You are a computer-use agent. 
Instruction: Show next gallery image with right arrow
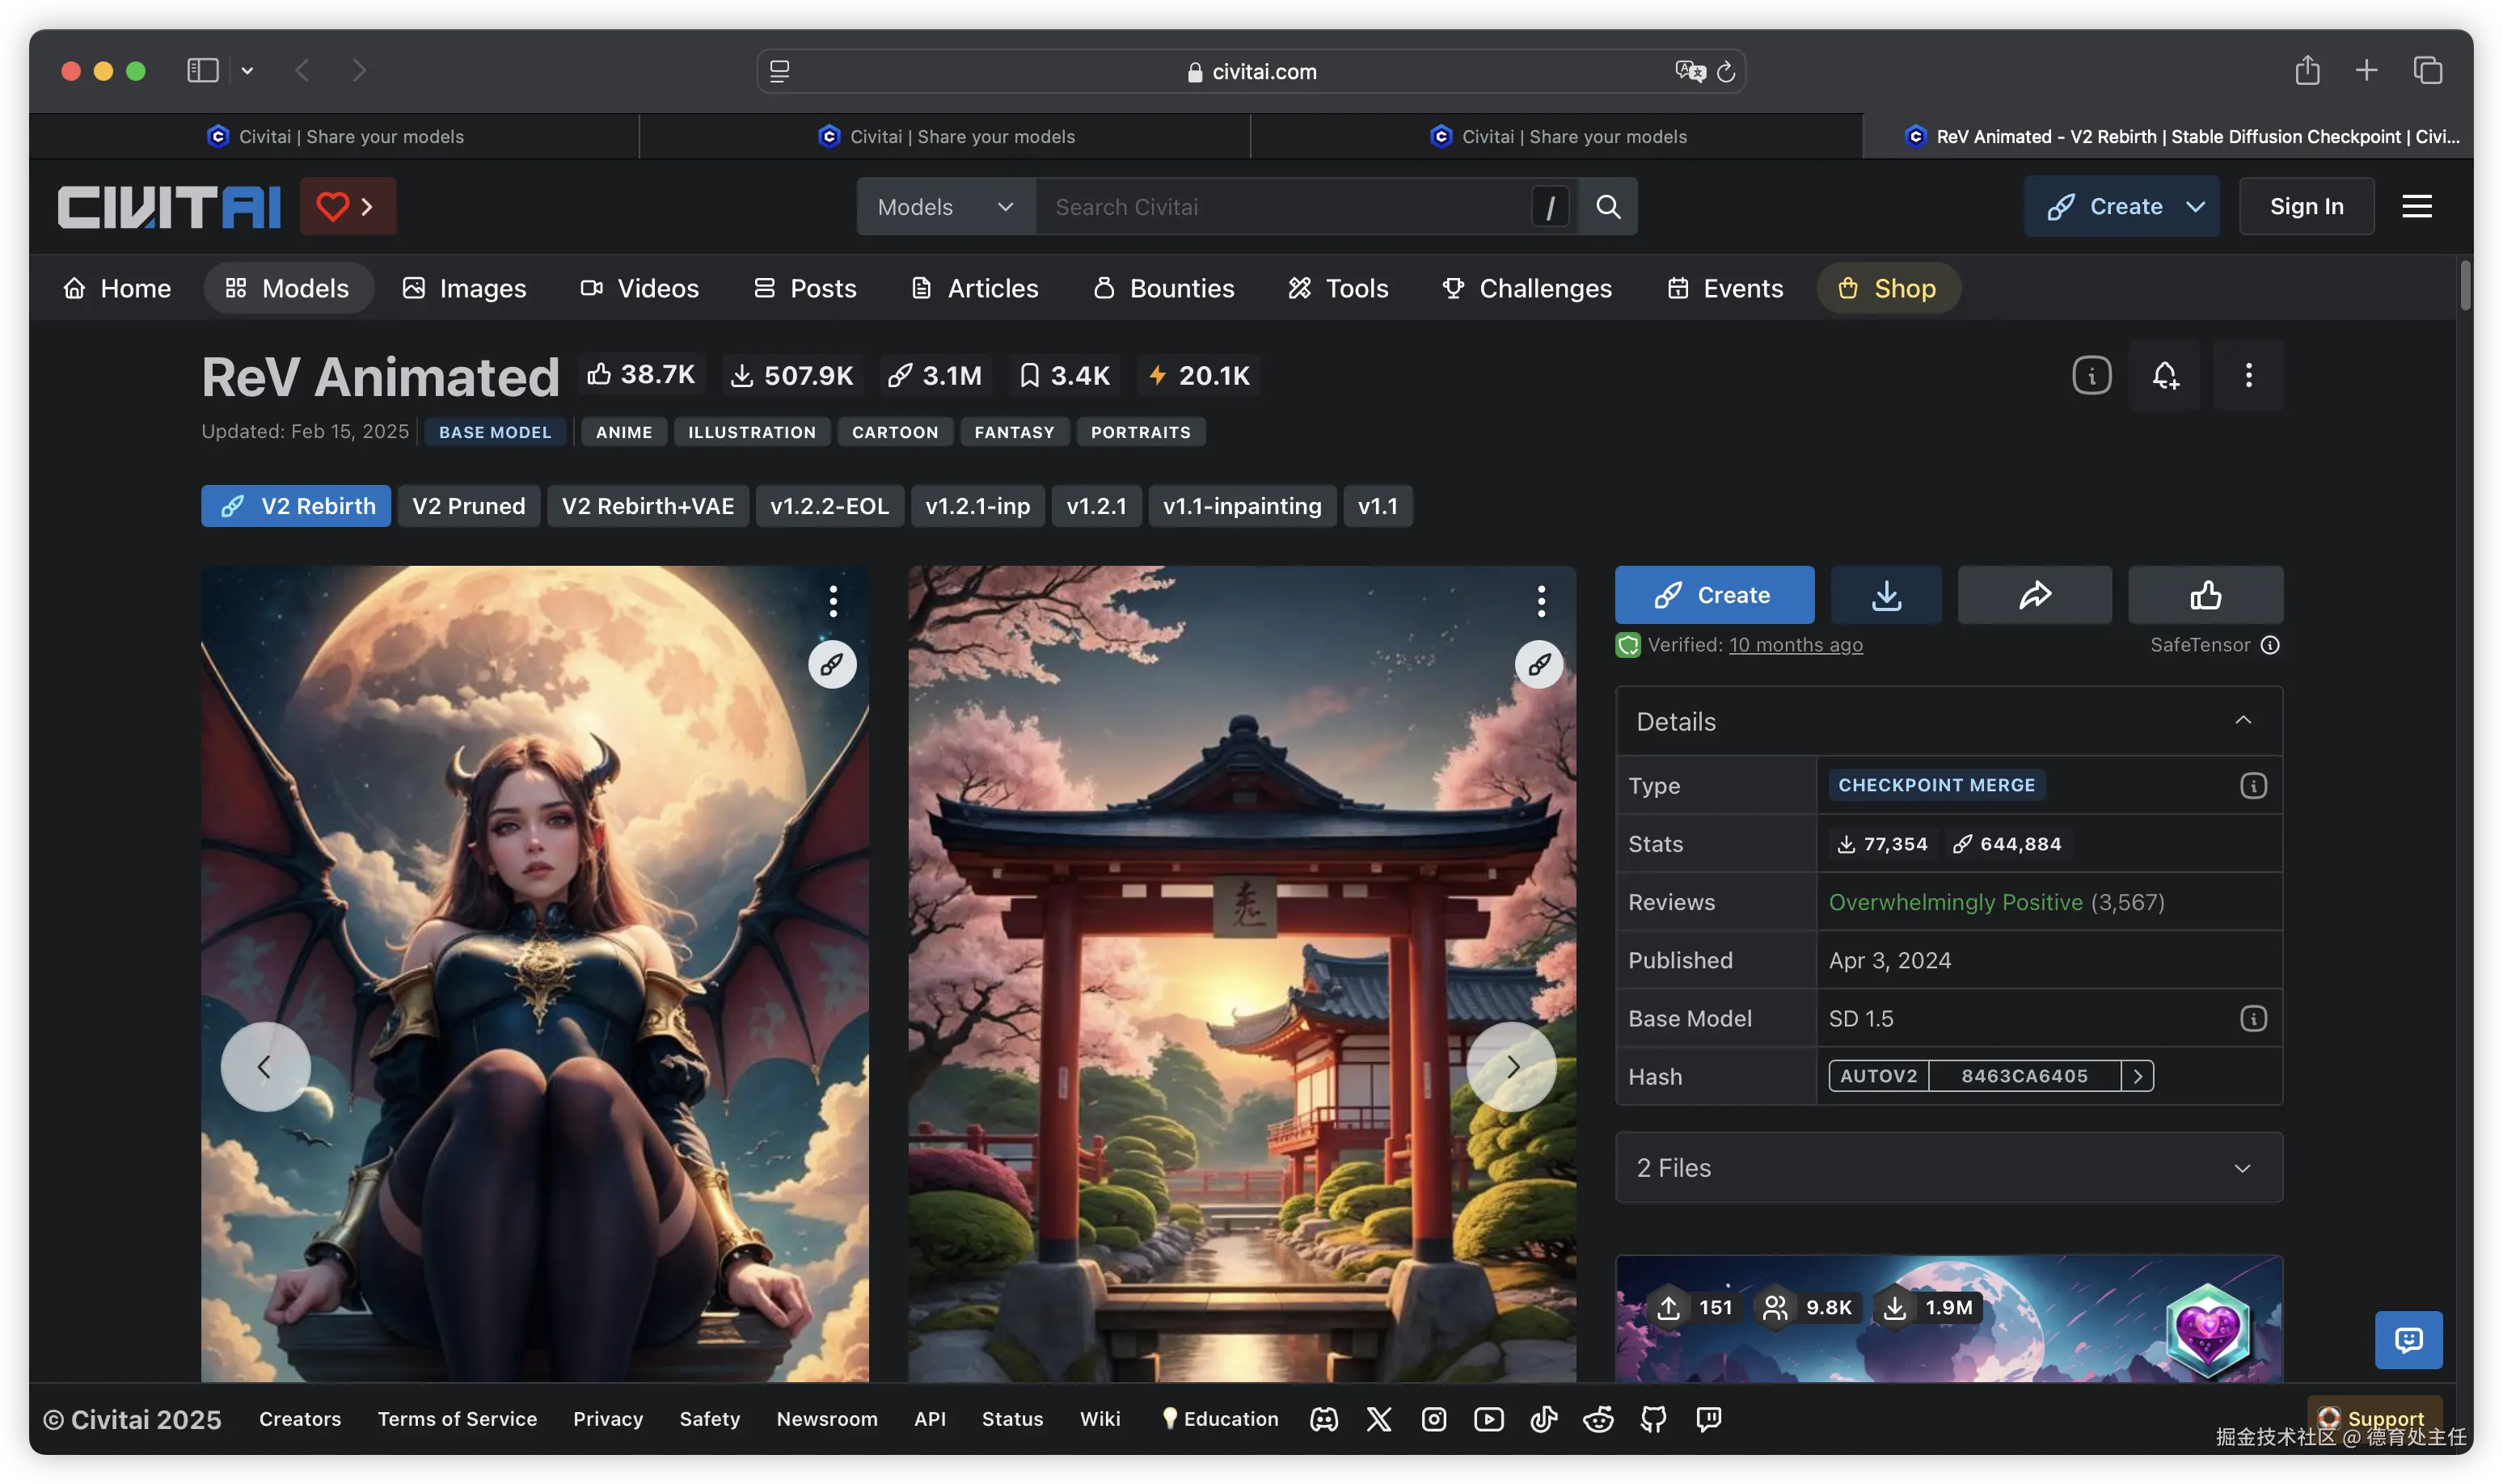[x=1511, y=1066]
